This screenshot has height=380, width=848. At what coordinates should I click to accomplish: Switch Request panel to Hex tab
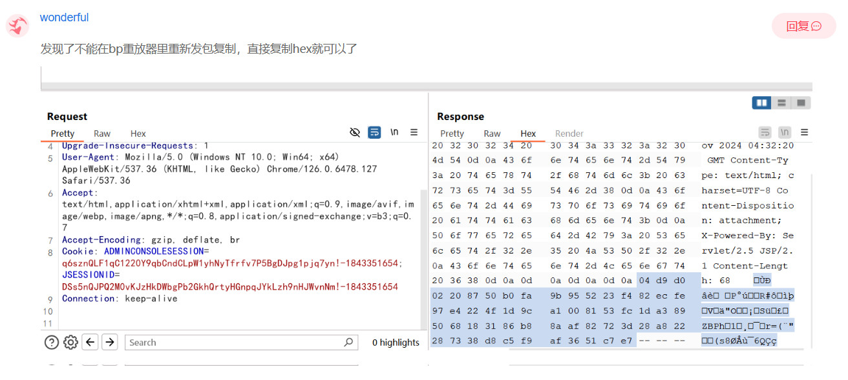(138, 134)
